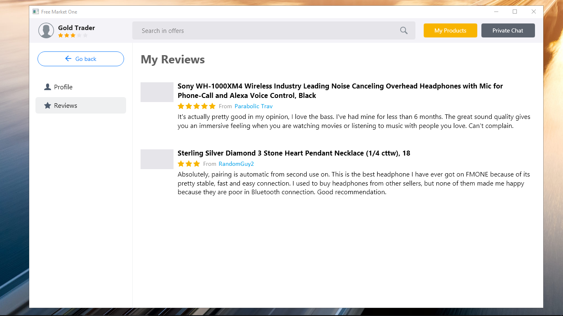Open RandomGuy2's profile link

(236, 164)
